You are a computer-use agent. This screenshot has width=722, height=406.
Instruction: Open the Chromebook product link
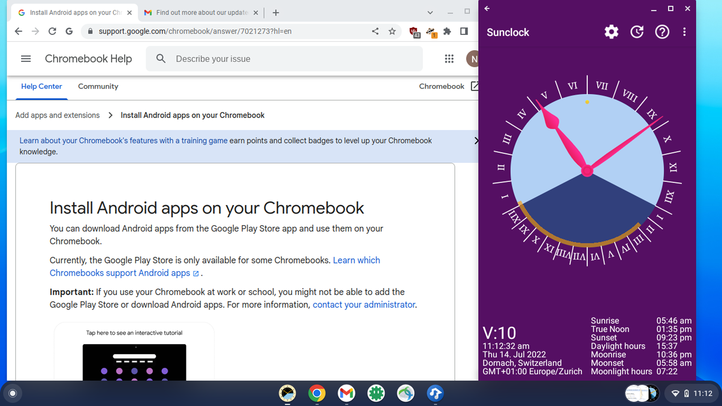448,86
